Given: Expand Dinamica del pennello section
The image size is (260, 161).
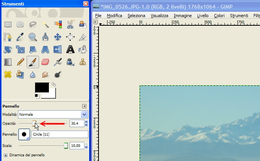Looking at the screenshot, I should pos(5,155).
